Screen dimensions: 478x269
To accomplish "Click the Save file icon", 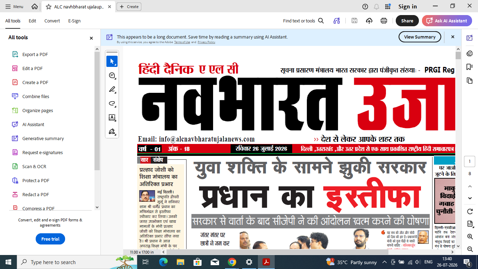I will [354, 21].
